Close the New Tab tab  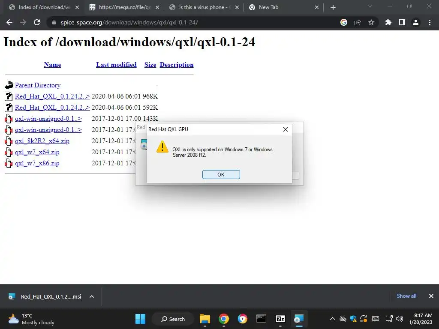coord(317,7)
